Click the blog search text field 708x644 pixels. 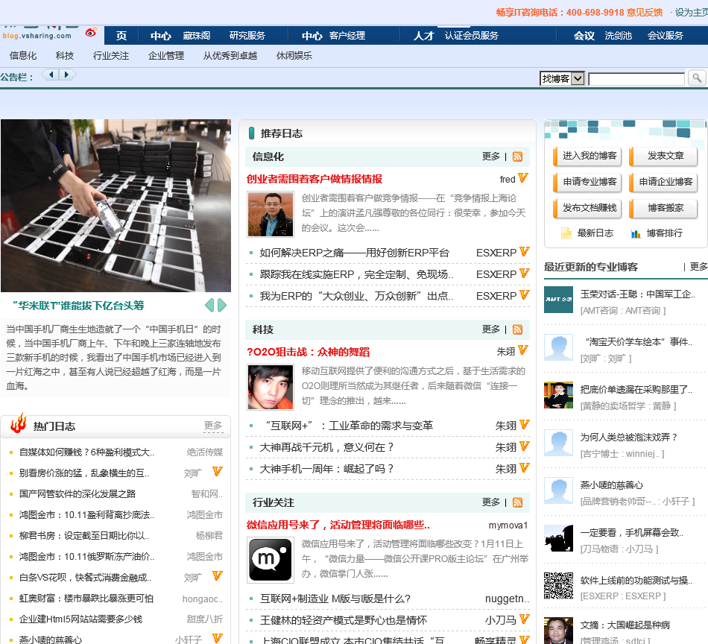click(636, 78)
